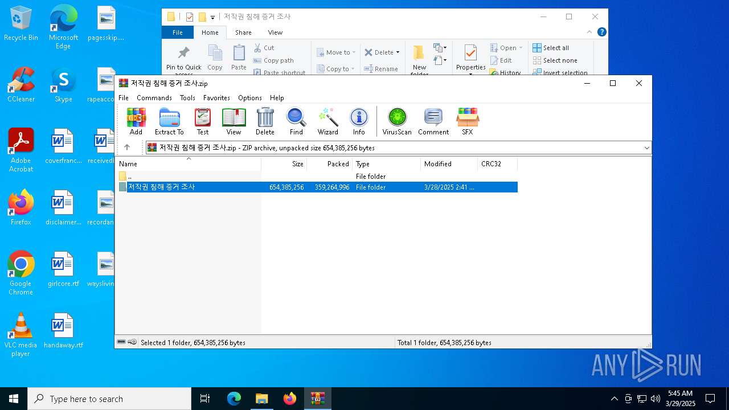This screenshot has width=729, height=410.
Task: Open archive Info icon
Action: [x=359, y=121]
